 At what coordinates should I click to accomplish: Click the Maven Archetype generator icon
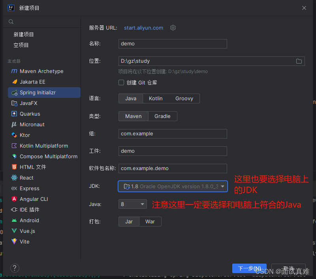point(14,71)
